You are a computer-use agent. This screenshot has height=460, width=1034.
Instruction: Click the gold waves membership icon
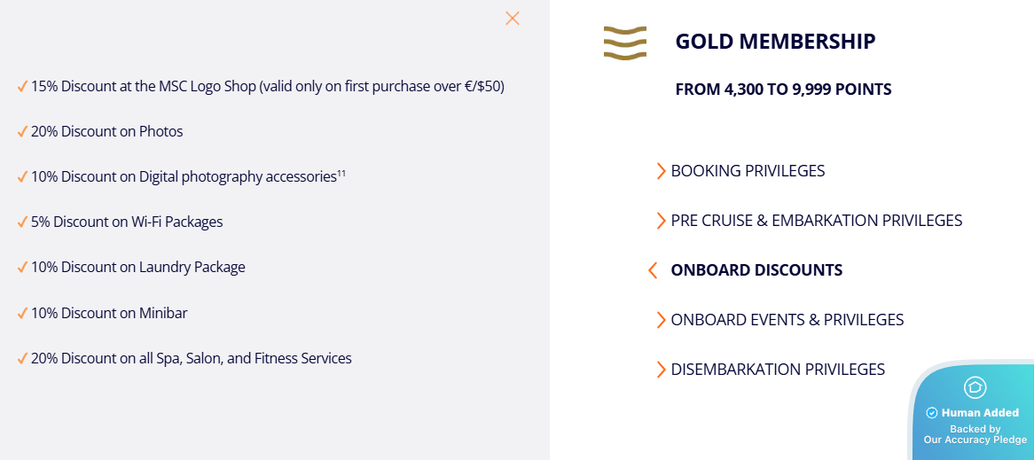click(x=624, y=43)
